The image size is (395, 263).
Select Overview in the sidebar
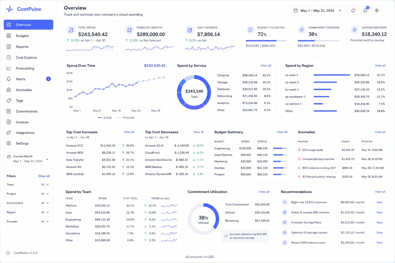(28, 25)
